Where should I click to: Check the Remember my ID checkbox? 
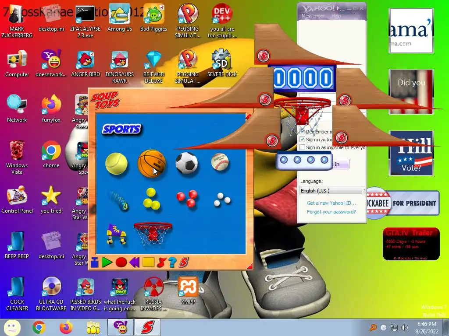(x=302, y=131)
